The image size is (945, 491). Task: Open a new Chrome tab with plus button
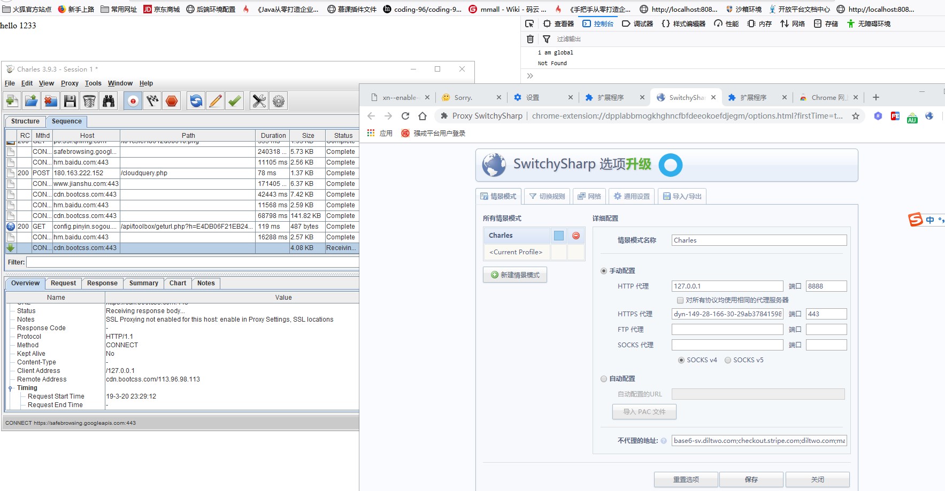[875, 97]
